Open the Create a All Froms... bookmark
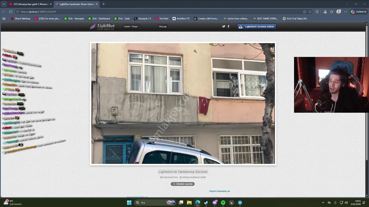Image resolution: width=369 pixels, height=207 pixels. [206, 19]
